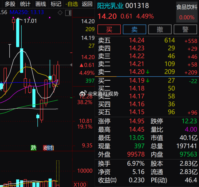The width and height of the screenshot is (199, 187).
Task: Click 外盘 value 99578
Action: (136, 154)
